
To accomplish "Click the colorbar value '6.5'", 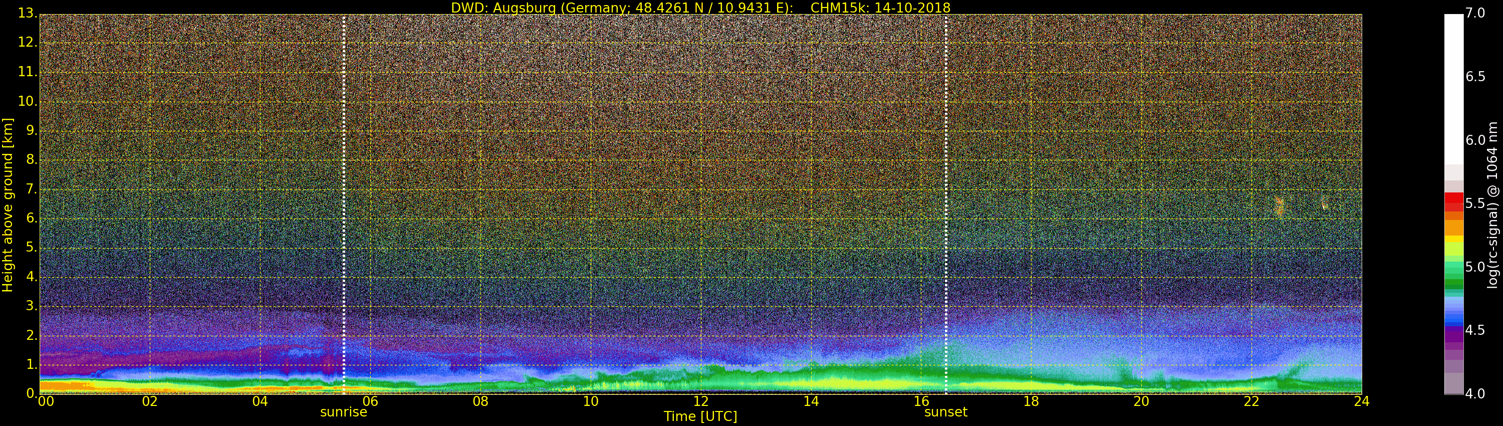I will [x=1475, y=77].
